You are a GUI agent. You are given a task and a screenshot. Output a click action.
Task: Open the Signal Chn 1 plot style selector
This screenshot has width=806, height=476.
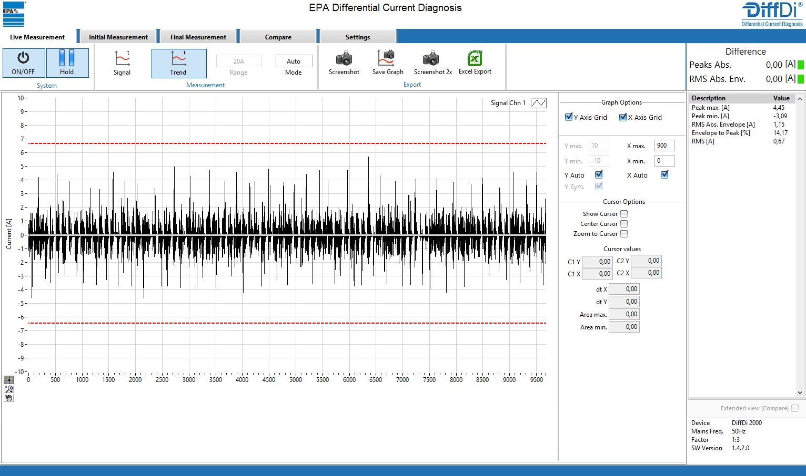(539, 103)
